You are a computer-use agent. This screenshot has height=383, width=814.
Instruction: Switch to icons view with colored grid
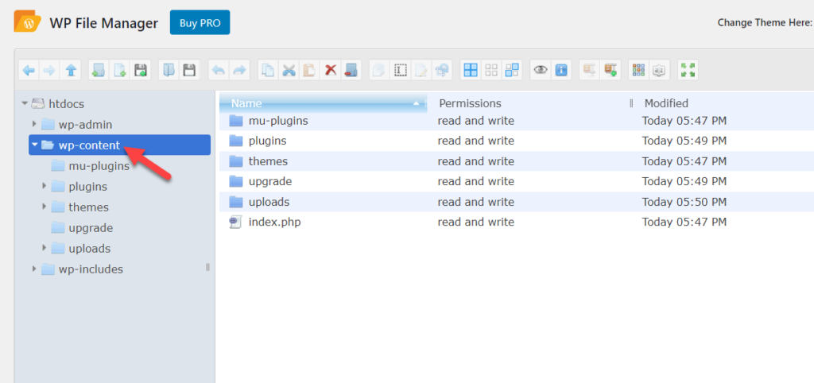(x=638, y=70)
